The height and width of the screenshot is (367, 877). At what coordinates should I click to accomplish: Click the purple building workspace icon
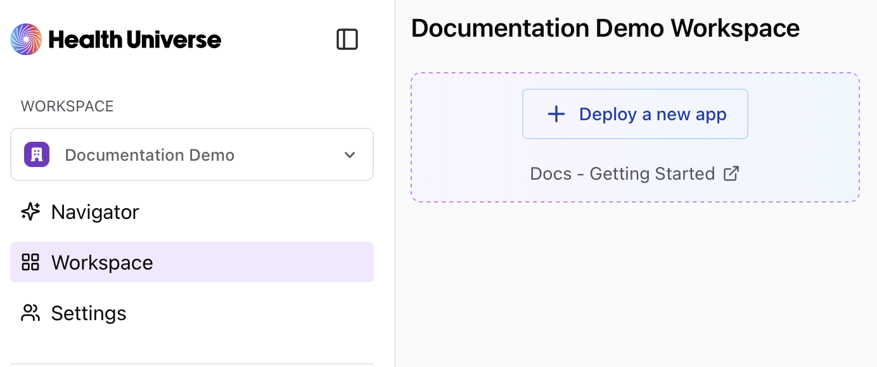point(37,154)
